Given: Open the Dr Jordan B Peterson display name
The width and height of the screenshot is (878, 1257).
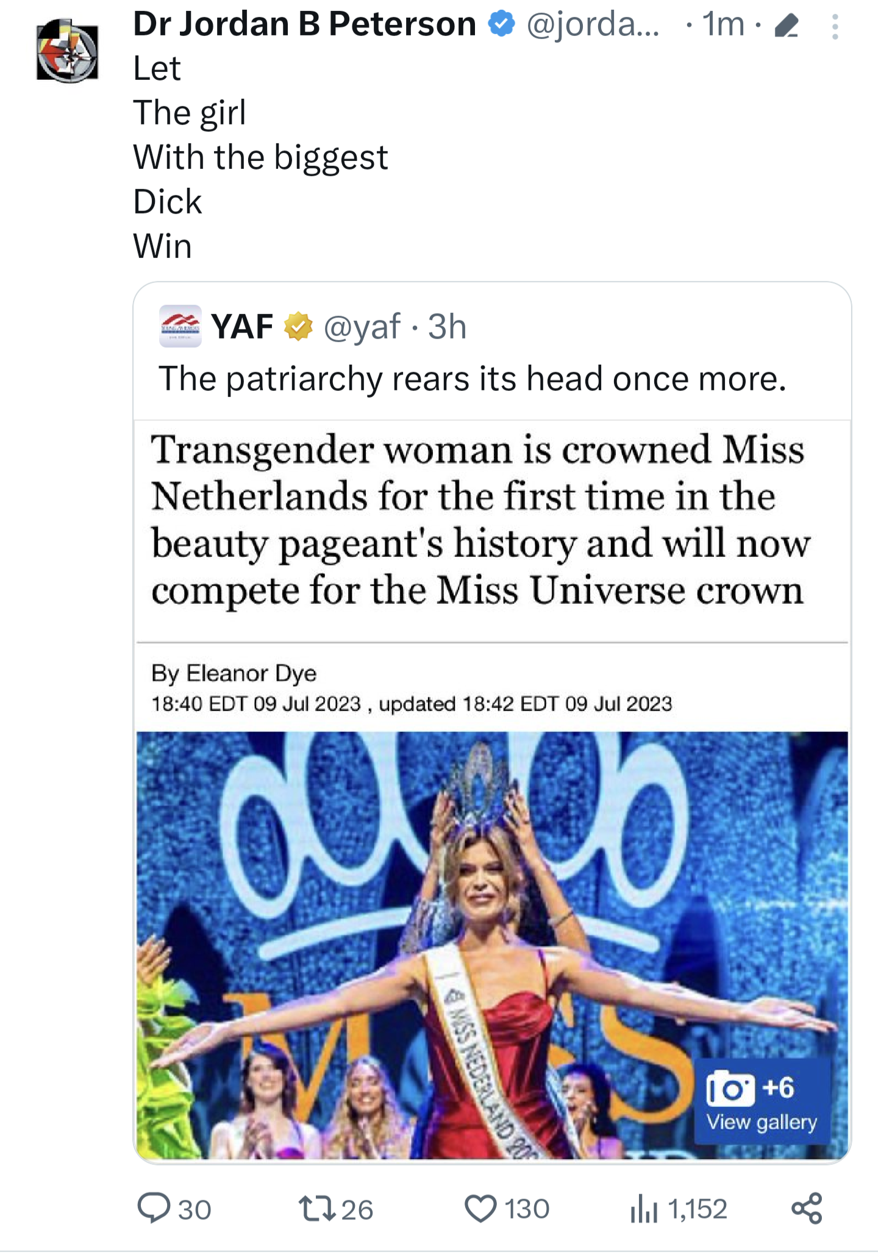Looking at the screenshot, I should click(x=305, y=25).
